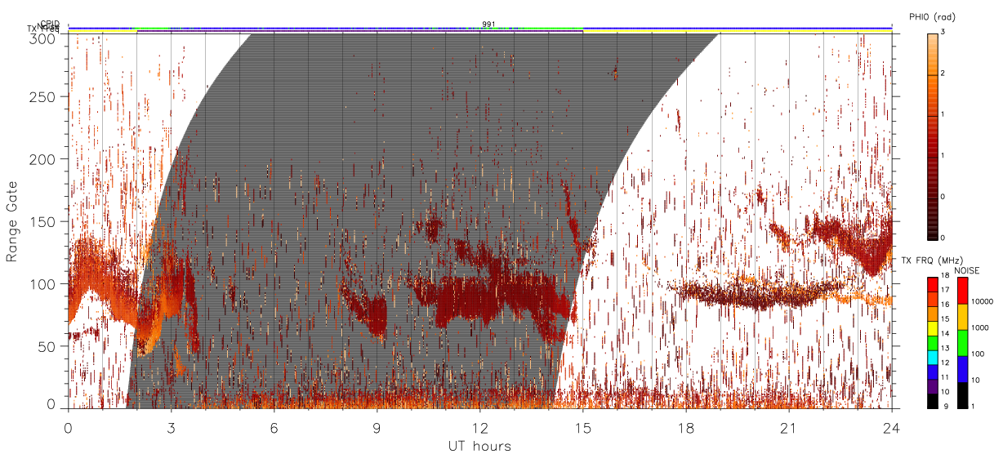Click the '100' label in NOISE legend
Image resolution: width=1003 pixels, height=463 pixels.
pos(978,354)
